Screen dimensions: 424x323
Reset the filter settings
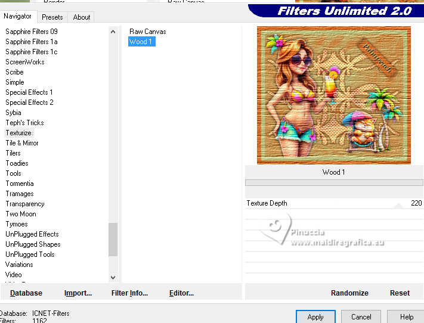pyautogui.click(x=400, y=293)
